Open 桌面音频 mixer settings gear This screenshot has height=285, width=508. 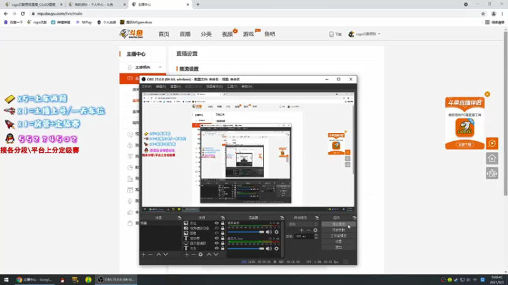[x=276, y=232]
